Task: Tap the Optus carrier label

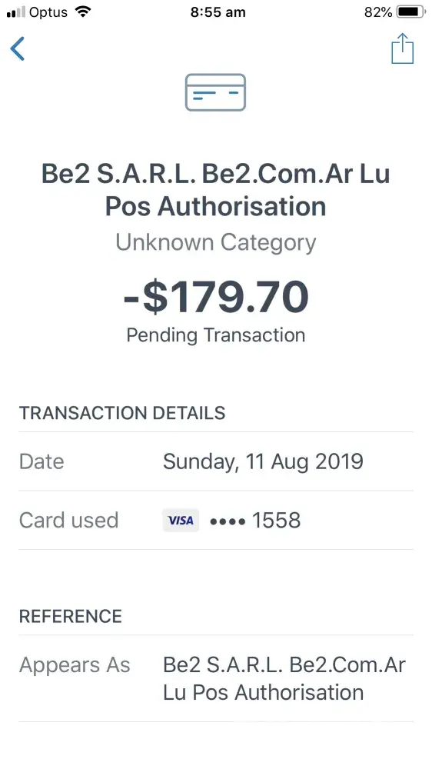Action: [x=48, y=12]
